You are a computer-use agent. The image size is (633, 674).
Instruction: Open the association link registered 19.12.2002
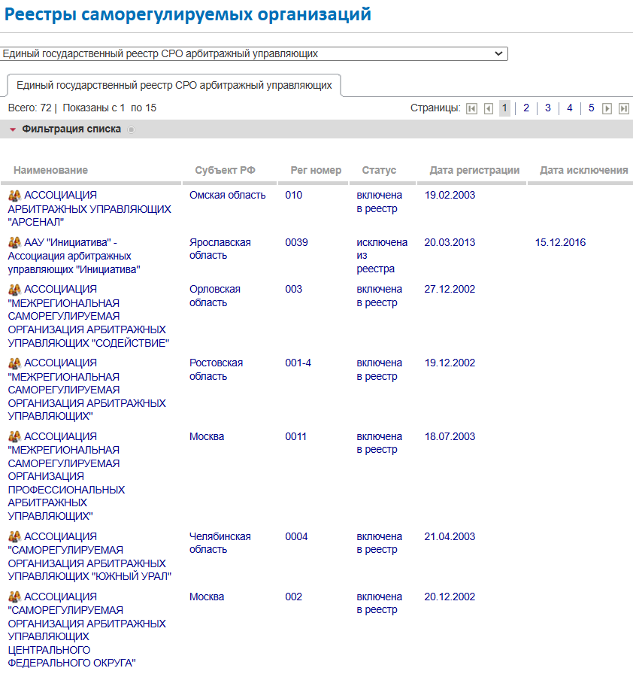click(x=86, y=390)
